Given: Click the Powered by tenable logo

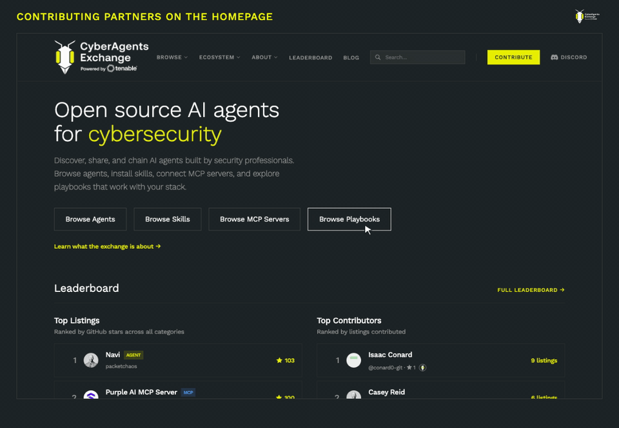Looking at the screenshot, I should 108,68.
